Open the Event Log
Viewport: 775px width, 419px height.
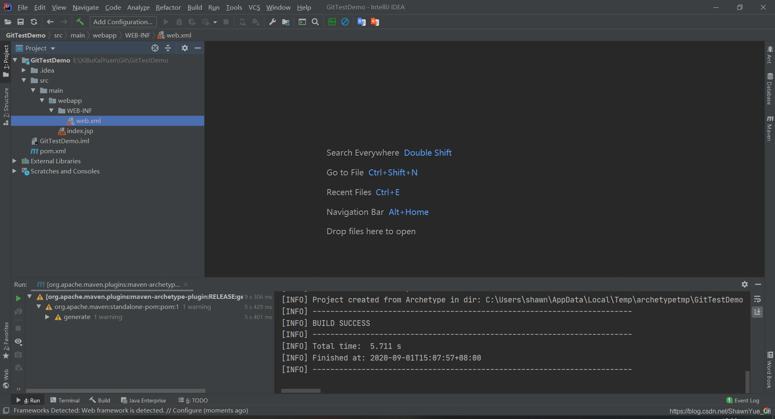tap(743, 400)
